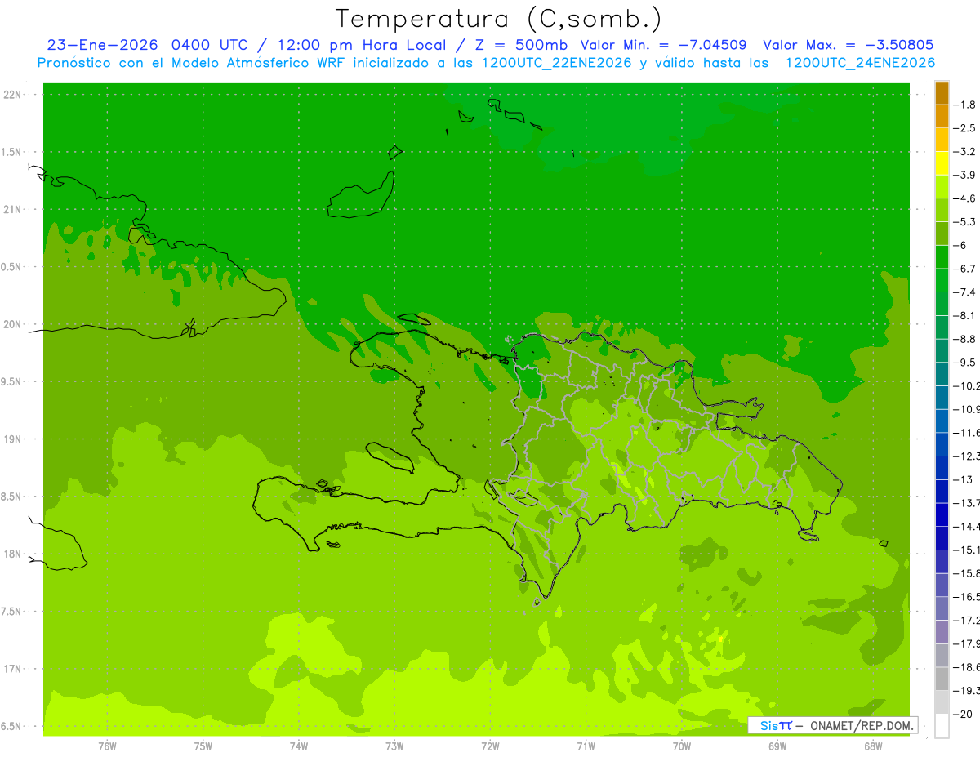Screen dimensions: 980x757
Task: Click the '-2.5' colorbar value
Action: coord(964,128)
